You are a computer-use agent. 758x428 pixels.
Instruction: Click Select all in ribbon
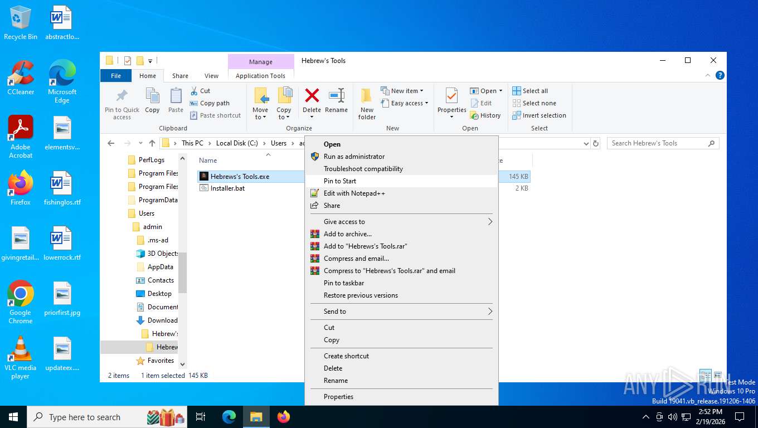click(530, 91)
